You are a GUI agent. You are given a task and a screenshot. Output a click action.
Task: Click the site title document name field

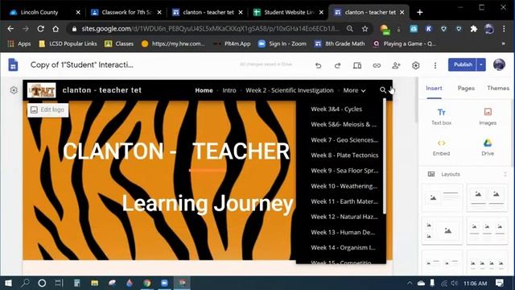coord(82,64)
